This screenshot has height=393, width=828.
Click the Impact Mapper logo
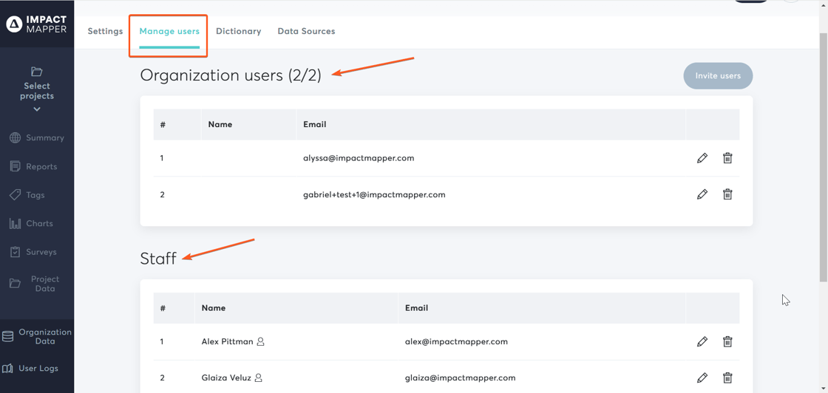tap(37, 24)
